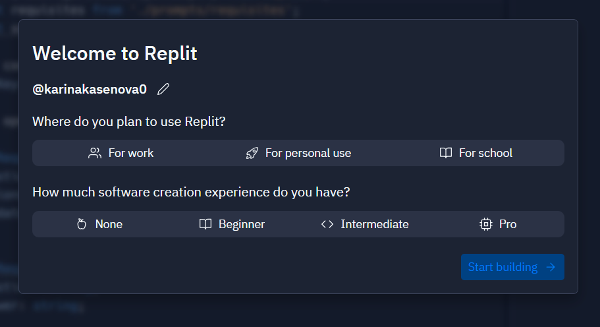Click the Welcome to Replit heading
The width and height of the screenshot is (600, 327).
tap(115, 53)
